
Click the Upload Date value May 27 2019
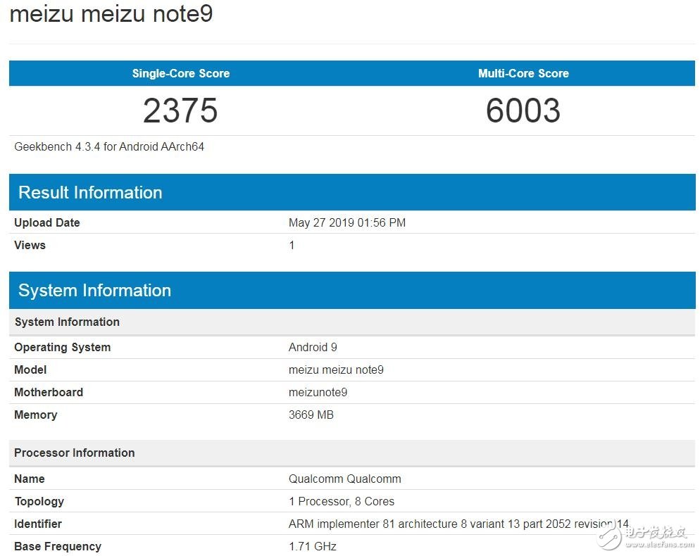[347, 222]
